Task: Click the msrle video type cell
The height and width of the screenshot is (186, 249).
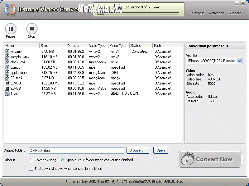Action: [114, 62]
